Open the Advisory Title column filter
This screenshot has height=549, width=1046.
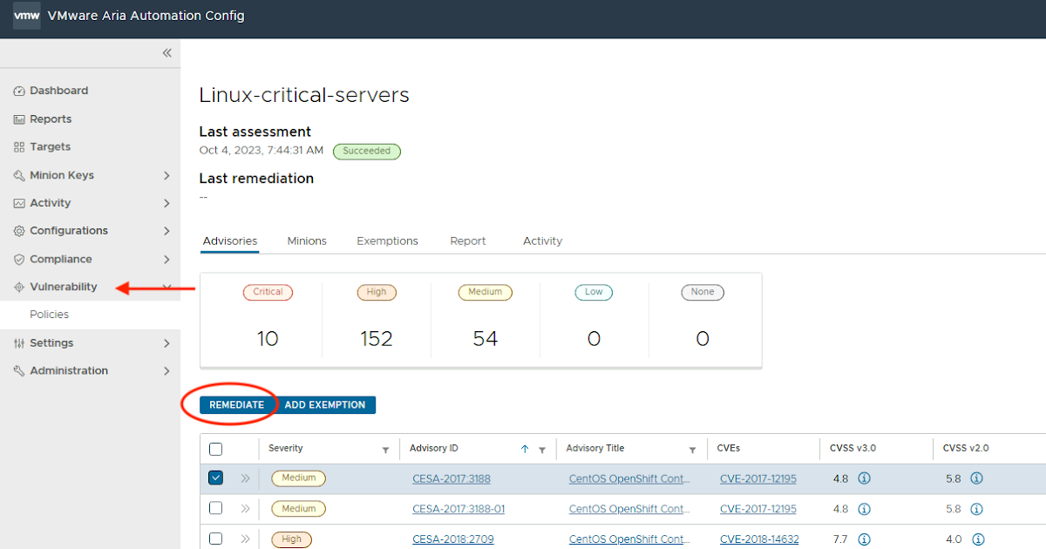click(692, 450)
